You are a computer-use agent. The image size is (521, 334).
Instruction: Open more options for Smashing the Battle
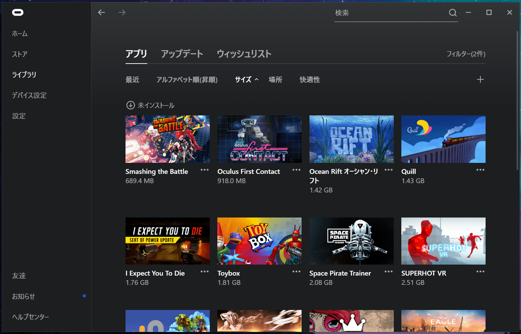pyautogui.click(x=205, y=170)
